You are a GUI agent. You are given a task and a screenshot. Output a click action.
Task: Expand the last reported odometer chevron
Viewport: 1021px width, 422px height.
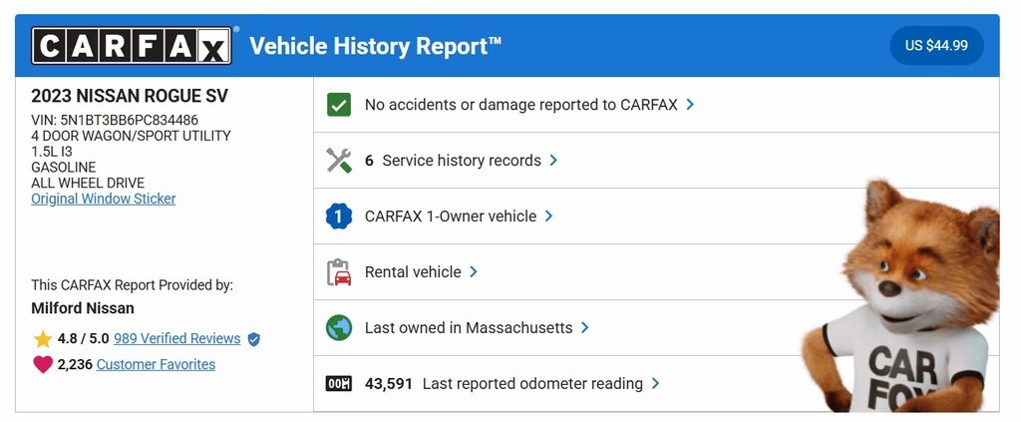(655, 384)
